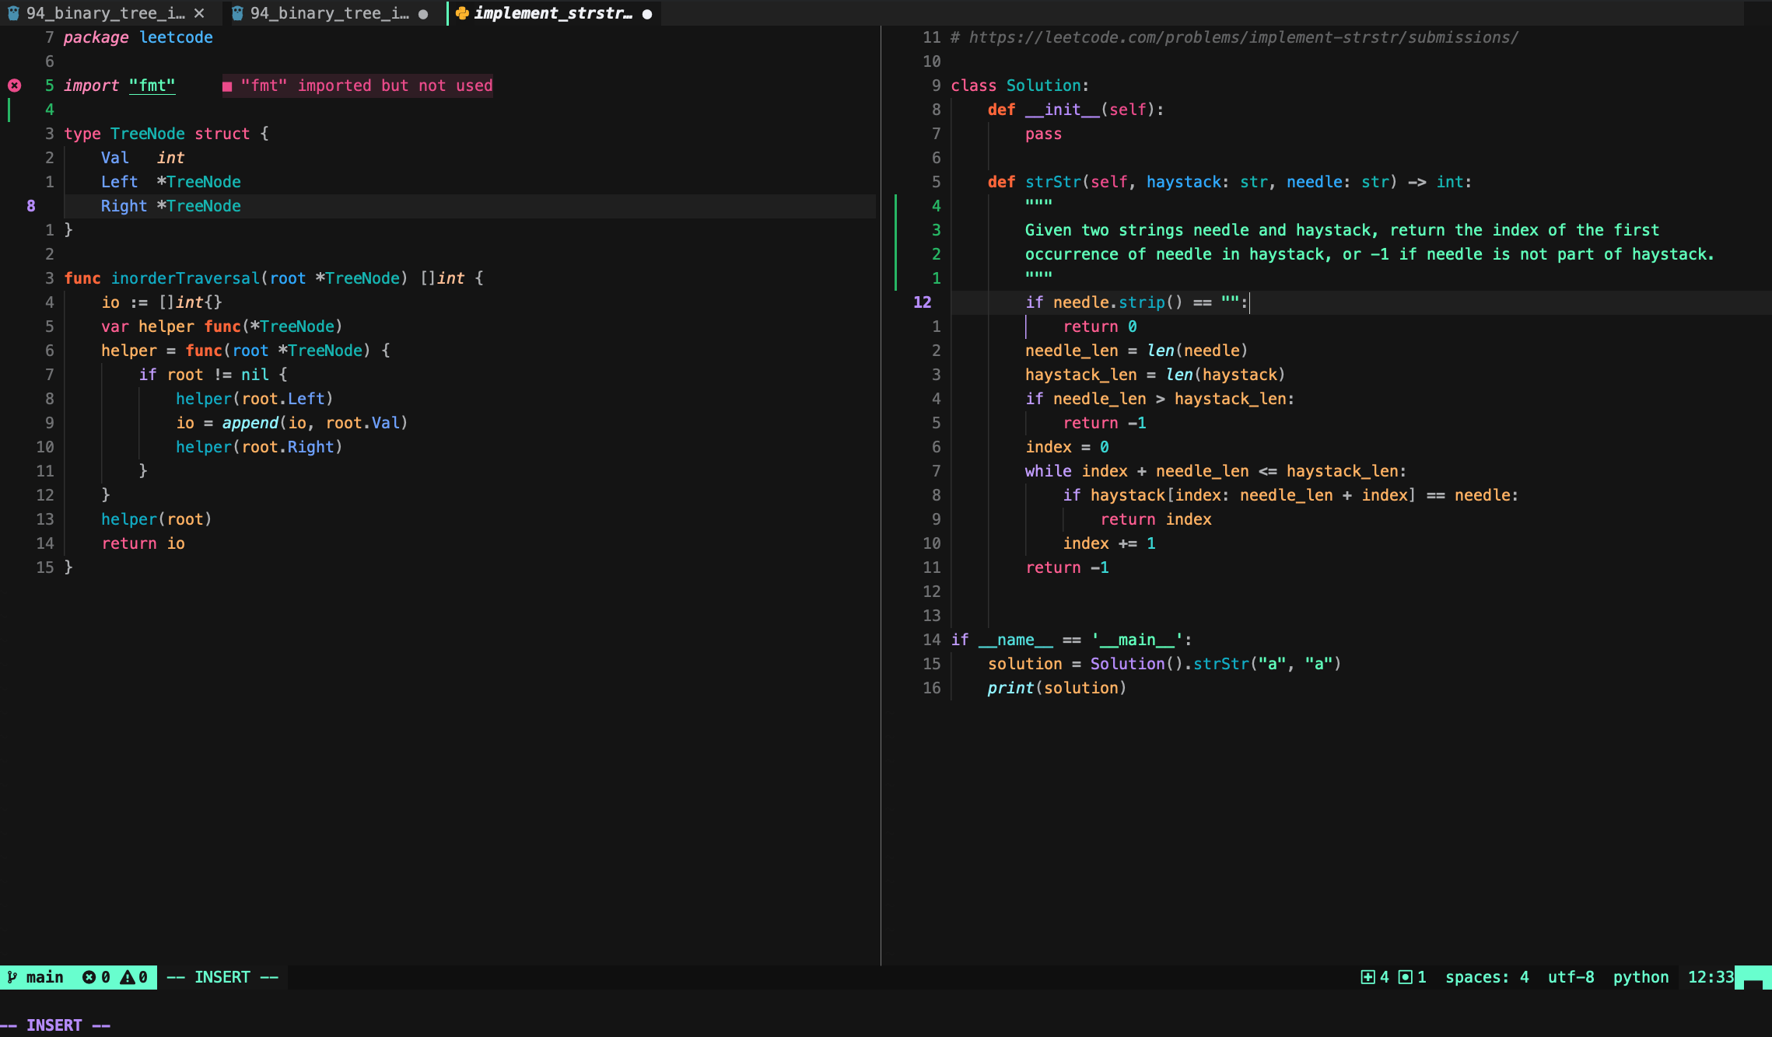Click the git added-lines plus icon
This screenshot has width=1772, height=1037.
pyautogui.click(x=1368, y=977)
